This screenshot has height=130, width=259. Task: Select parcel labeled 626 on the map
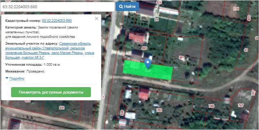159,2
